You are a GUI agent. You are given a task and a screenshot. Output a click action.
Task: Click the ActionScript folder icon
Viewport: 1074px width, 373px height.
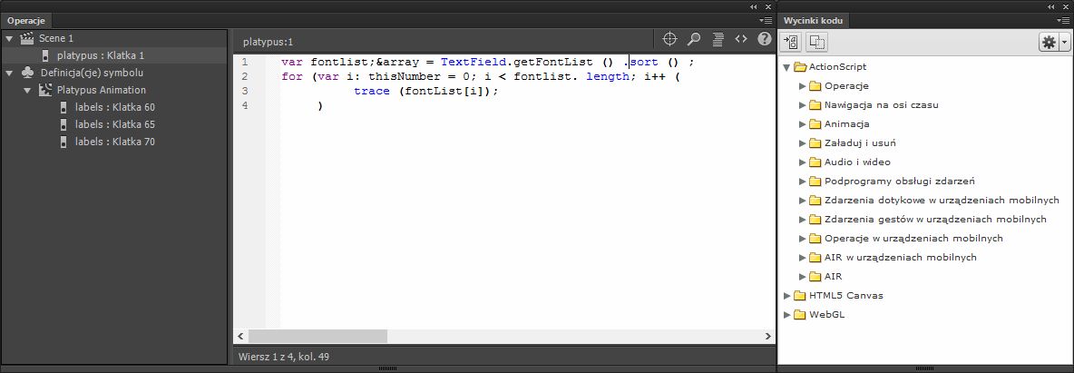pyautogui.click(x=799, y=66)
